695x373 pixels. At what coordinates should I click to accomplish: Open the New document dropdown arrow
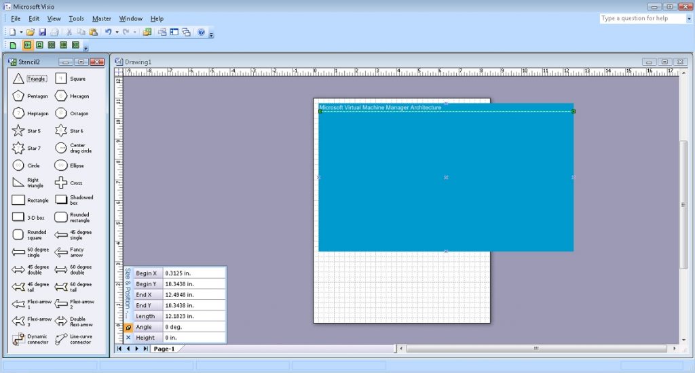click(21, 32)
